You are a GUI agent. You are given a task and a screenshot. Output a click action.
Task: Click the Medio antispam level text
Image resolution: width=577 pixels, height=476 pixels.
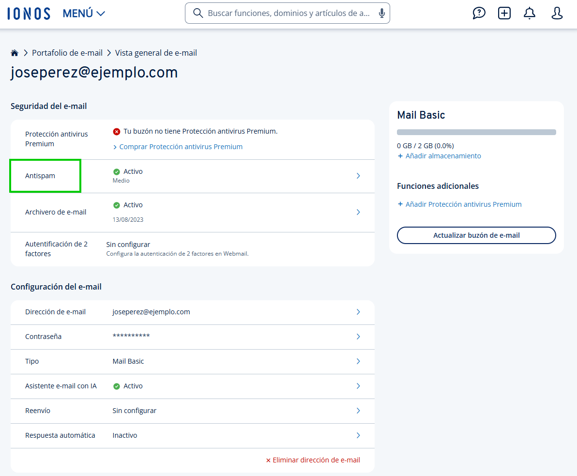121,181
